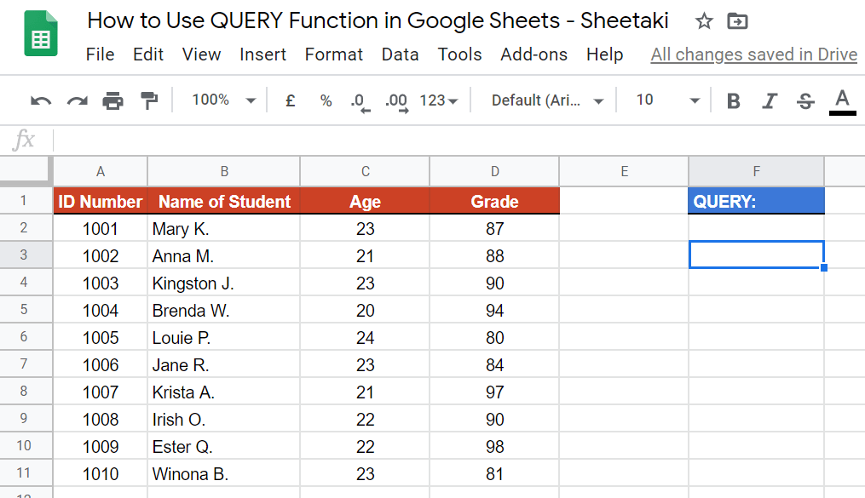Open the text color picker
The width and height of the screenshot is (865, 498).
841,100
